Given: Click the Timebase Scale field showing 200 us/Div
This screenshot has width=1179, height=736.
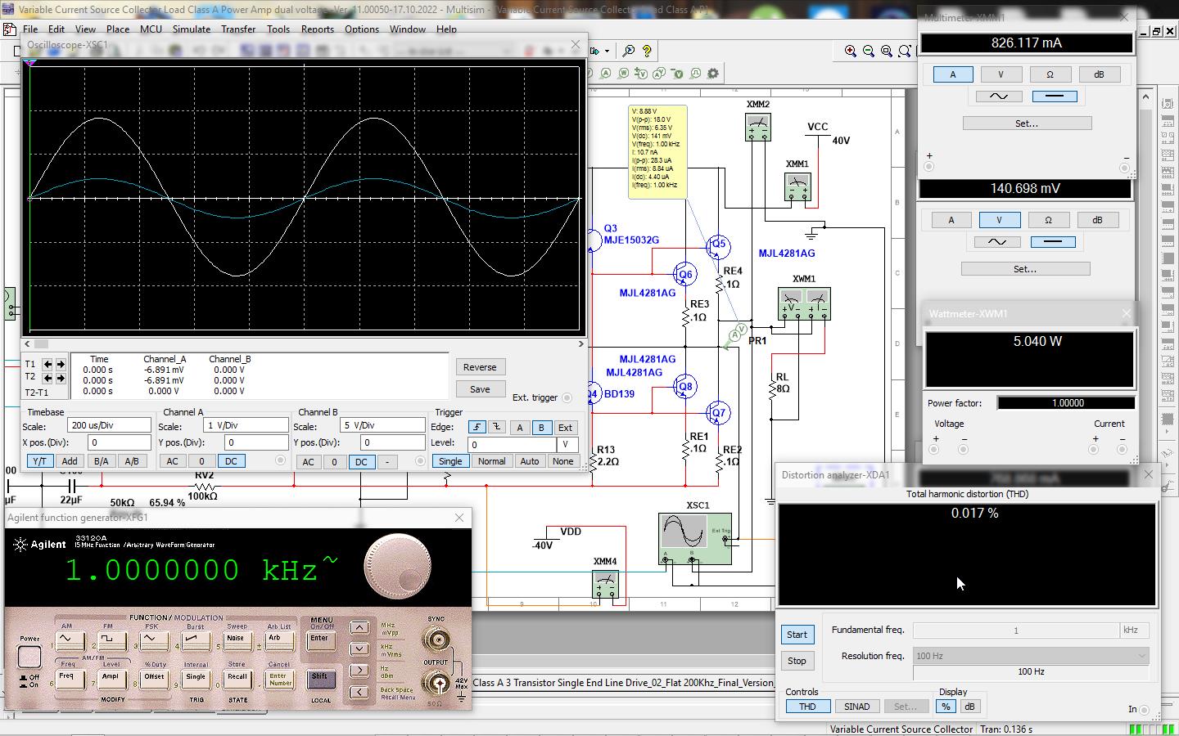Looking at the screenshot, I should [109, 425].
